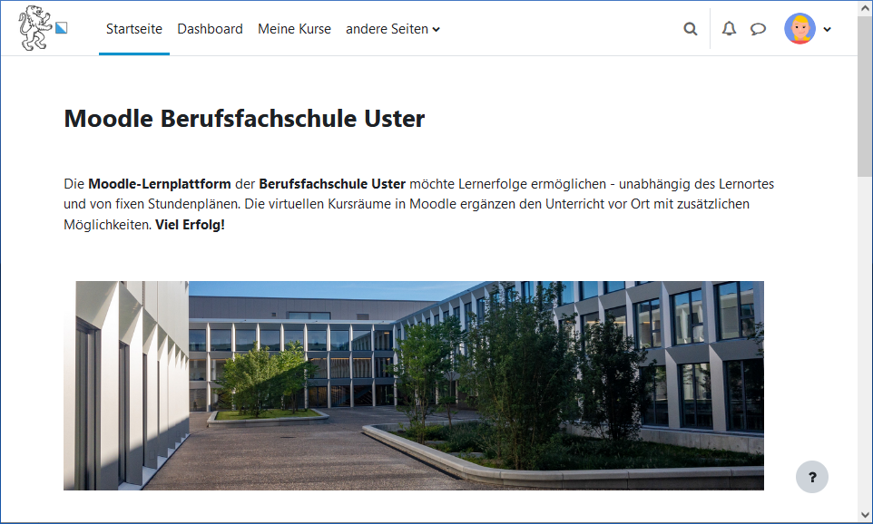
Task: Click the school campus courtyard photo
Action: click(x=413, y=385)
